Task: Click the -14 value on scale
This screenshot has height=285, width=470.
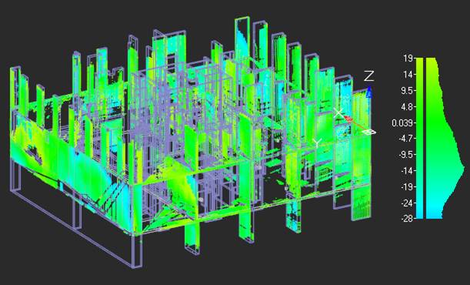Action: tap(406, 171)
